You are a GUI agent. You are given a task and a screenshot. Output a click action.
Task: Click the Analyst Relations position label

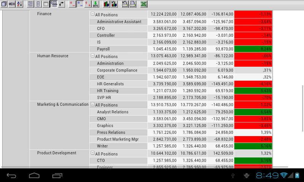pyautogui.click(x=112, y=112)
